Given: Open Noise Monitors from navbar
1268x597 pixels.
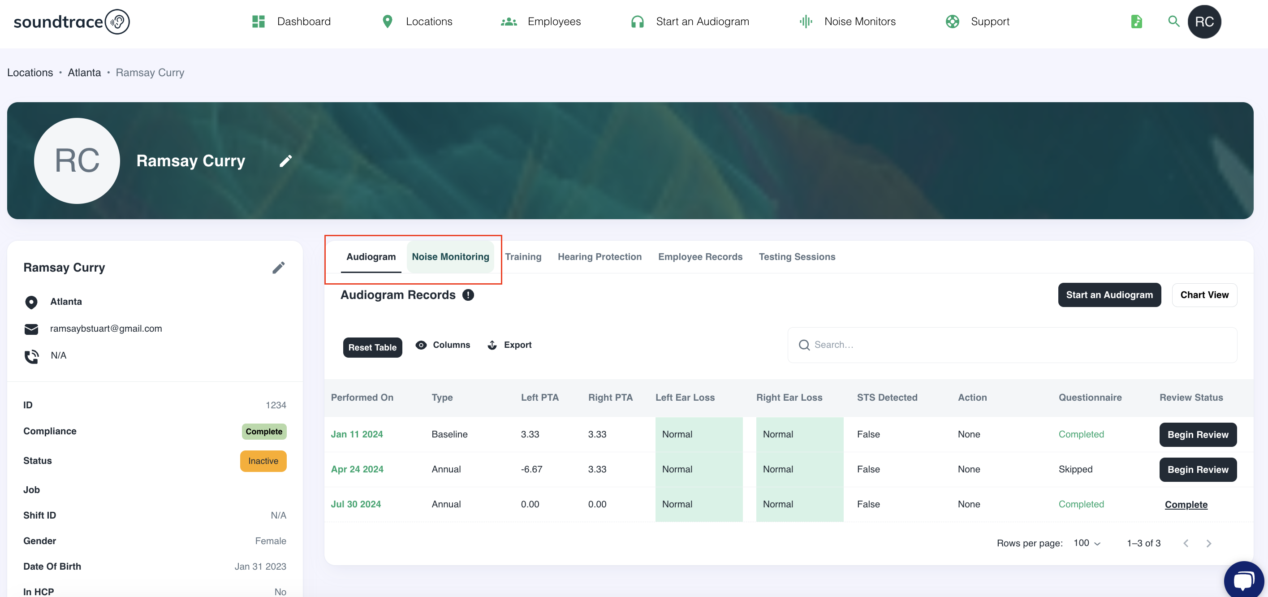Looking at the screenshot, I should coord(860,22).
